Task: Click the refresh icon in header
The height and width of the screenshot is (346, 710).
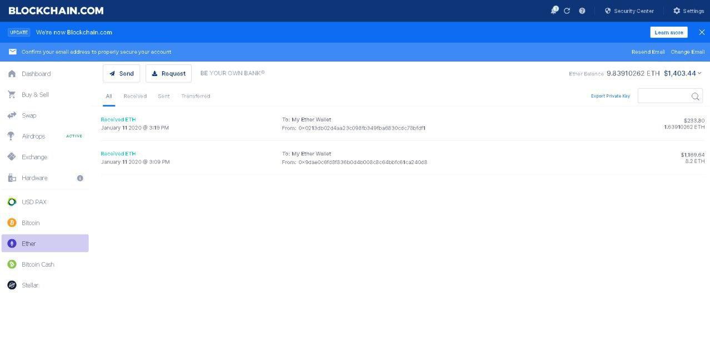Action: point(567,11)
